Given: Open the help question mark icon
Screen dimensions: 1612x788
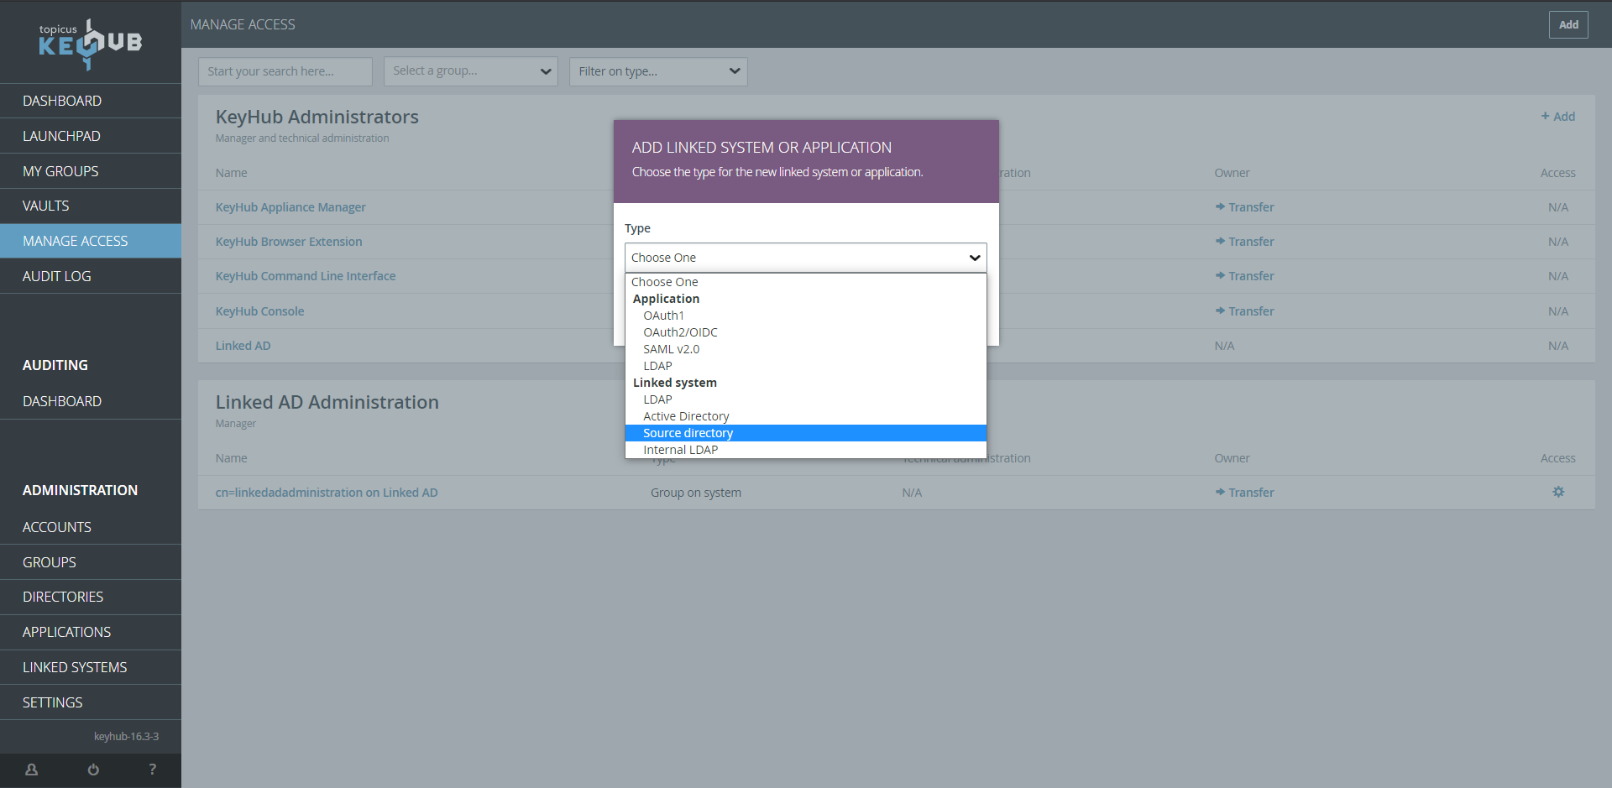Looking at the screenshot, I should (x=152, y=770).
